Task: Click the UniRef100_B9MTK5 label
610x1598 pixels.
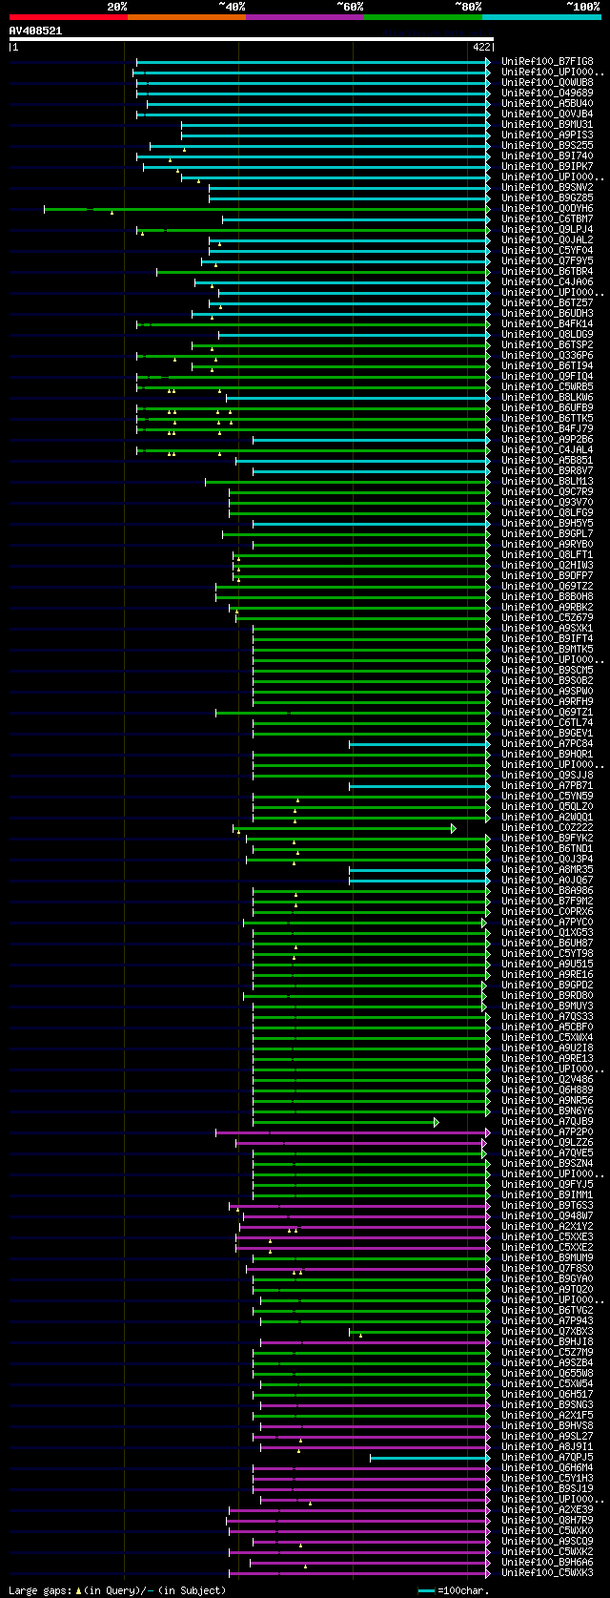Action: (547, 650)
